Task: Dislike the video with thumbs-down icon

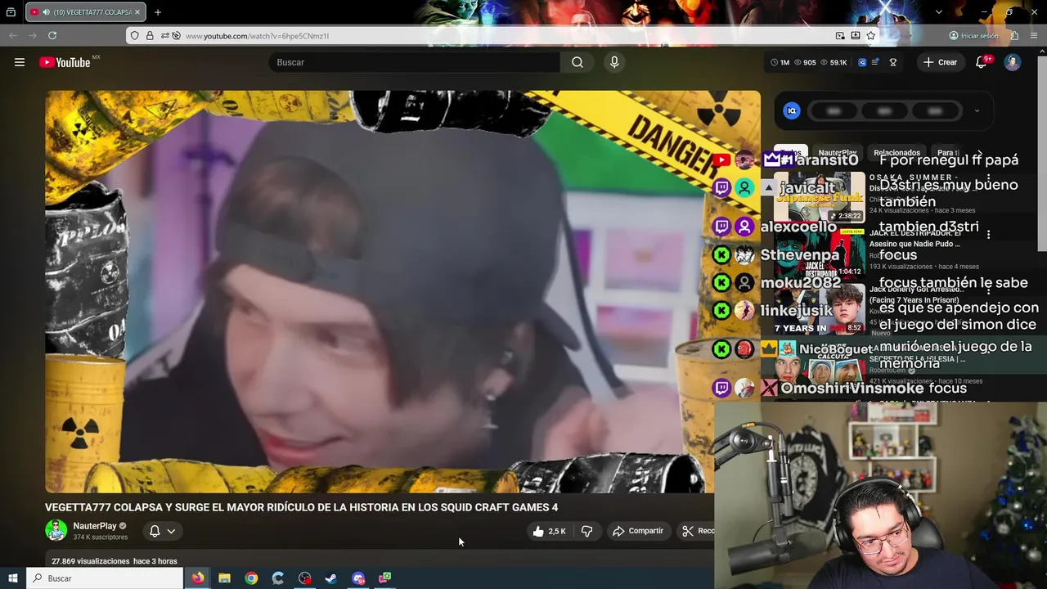Action: click(586, 531)
